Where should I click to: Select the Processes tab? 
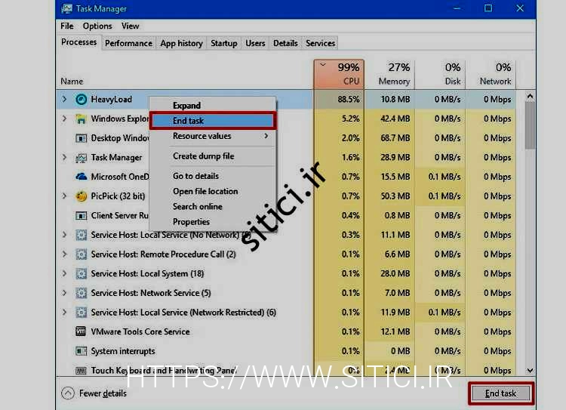(79, 42)
